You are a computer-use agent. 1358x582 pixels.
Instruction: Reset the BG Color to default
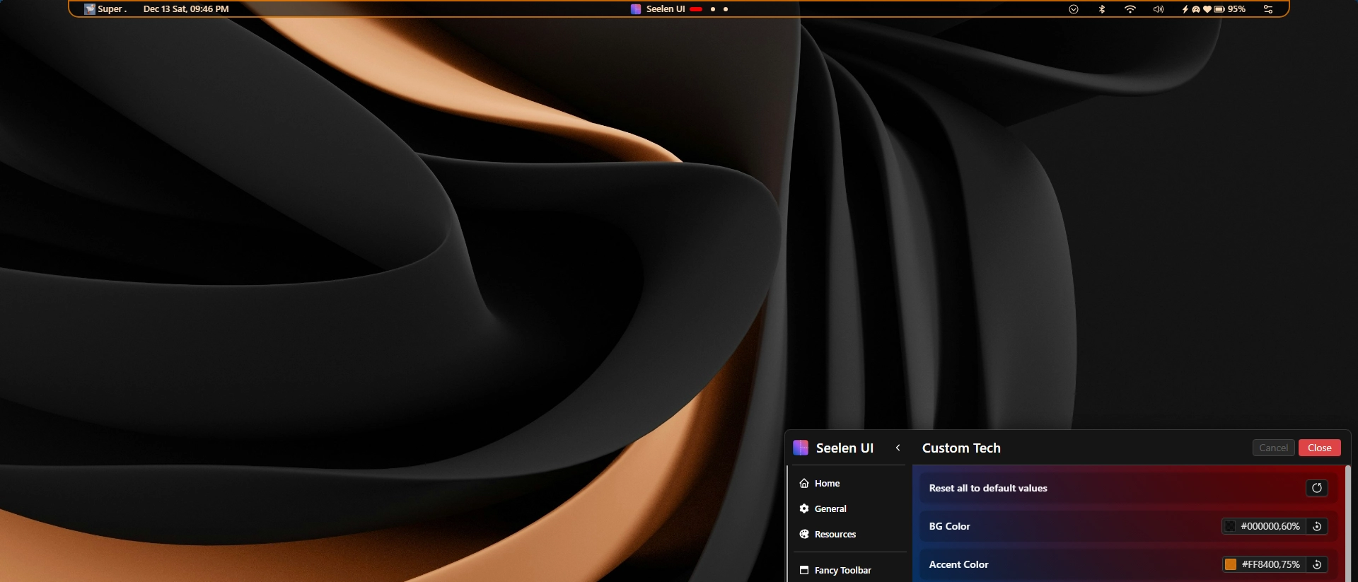click(1317, 526)
